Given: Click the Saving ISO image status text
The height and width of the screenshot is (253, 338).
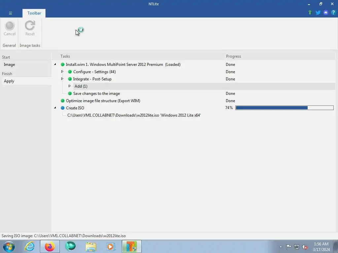Looking at the screenshot, I should 64,236.
